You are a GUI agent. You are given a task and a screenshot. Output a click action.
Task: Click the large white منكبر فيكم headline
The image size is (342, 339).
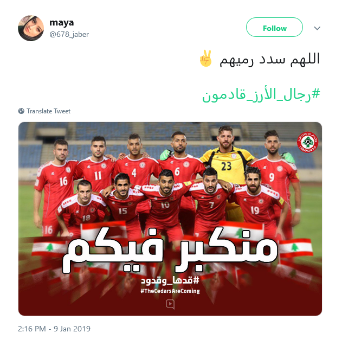point(170,251)
